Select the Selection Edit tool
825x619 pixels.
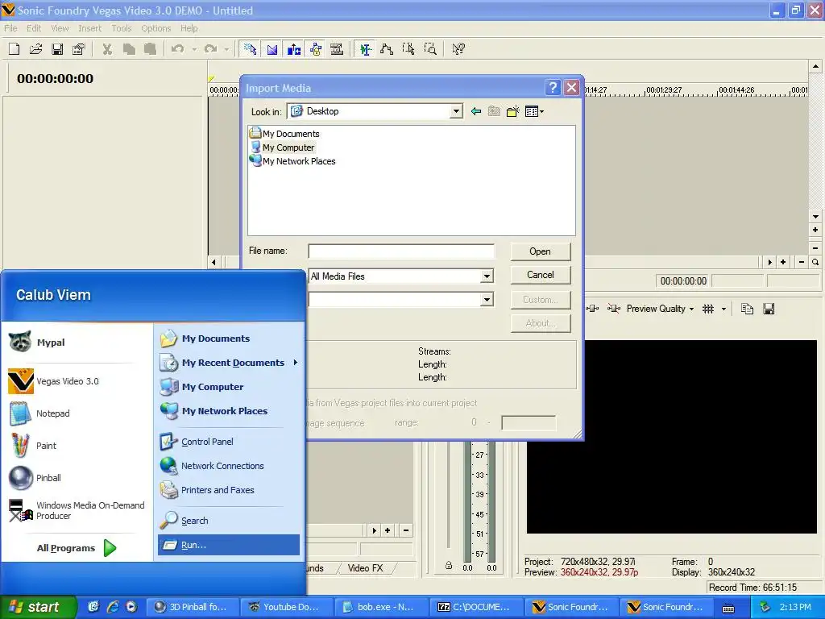click(x=408, y=49)
